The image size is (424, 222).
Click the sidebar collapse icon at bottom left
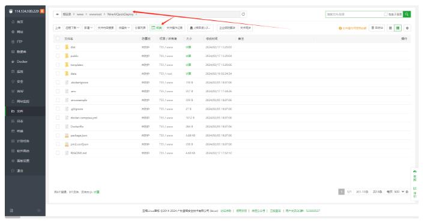click(x=11, y=211)
